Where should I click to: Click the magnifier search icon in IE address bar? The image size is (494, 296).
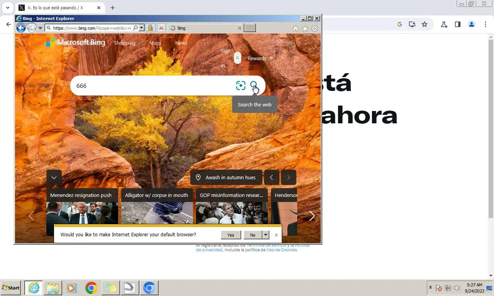(x=135, y=28)
